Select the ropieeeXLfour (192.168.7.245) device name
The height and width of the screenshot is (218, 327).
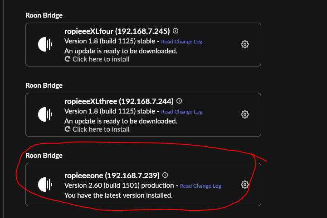coord(117,31)
